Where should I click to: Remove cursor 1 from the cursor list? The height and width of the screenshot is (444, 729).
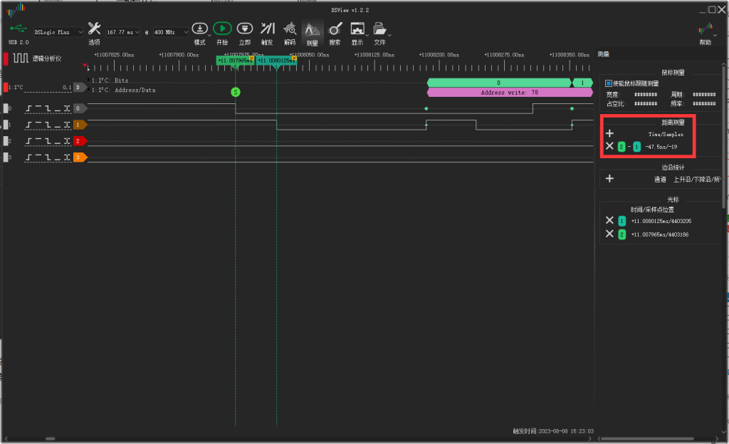(x=609, y=221)
